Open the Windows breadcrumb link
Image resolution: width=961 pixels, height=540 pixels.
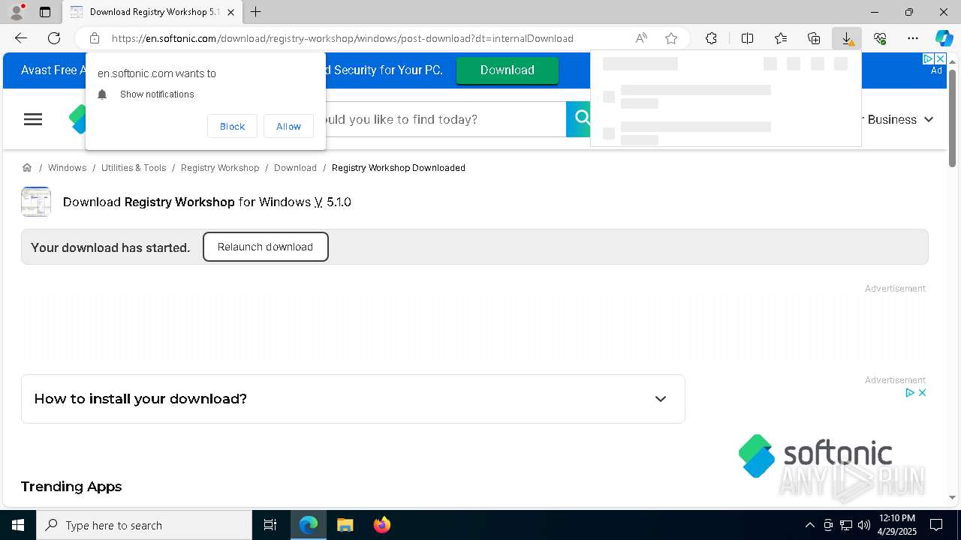(67, 167)
